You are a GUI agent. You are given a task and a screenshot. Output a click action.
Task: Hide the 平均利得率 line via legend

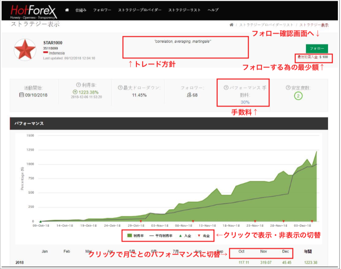point(161,236)
